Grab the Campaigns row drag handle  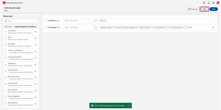coord(47,27)
